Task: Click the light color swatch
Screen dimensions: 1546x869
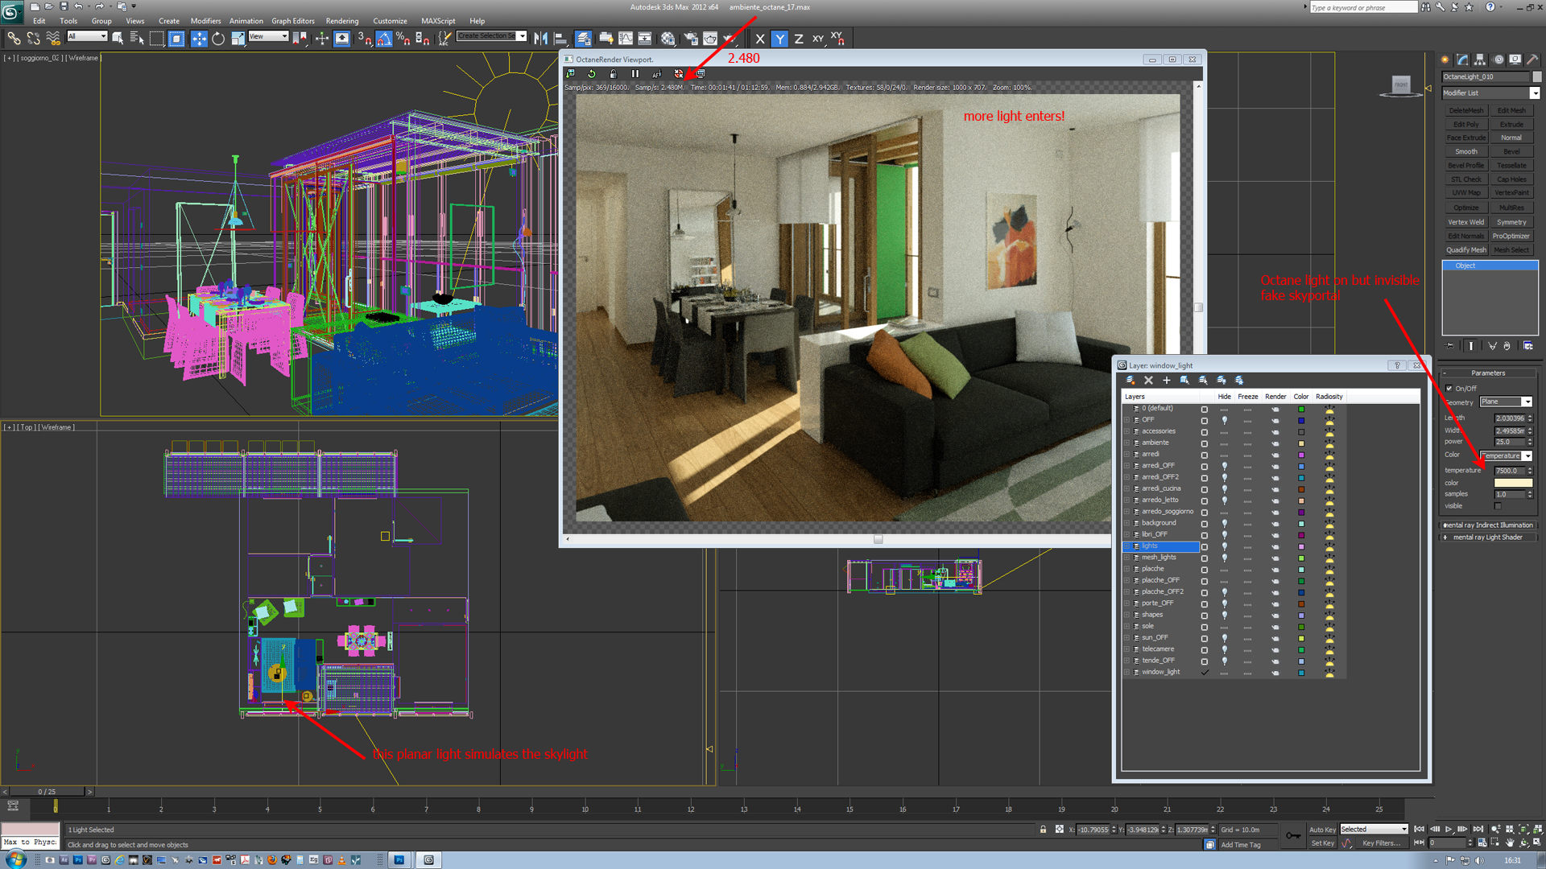Action: (1513, 483)
